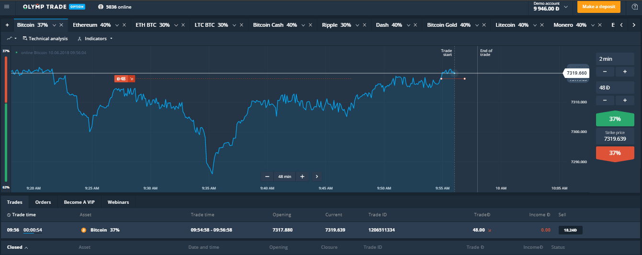This screenshot has height=255, width=642.
Task: Decrease trade duration with minus
Action: pyautogui.click(x=605, y=72)
